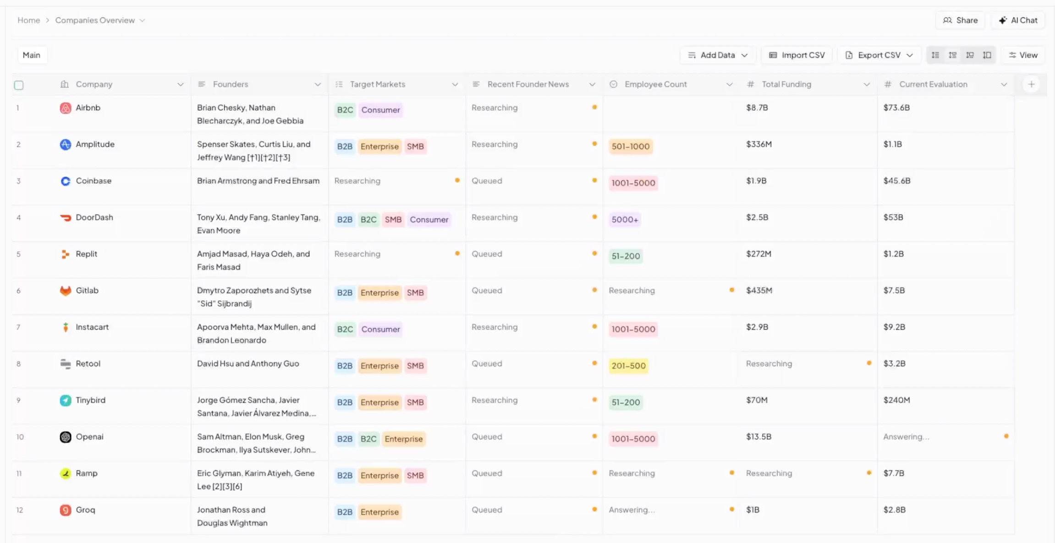Screen dimensions: 1055x543
Task: Open the Export CSV dropdown
Action: pyautogui.click(x=879, y=55)
